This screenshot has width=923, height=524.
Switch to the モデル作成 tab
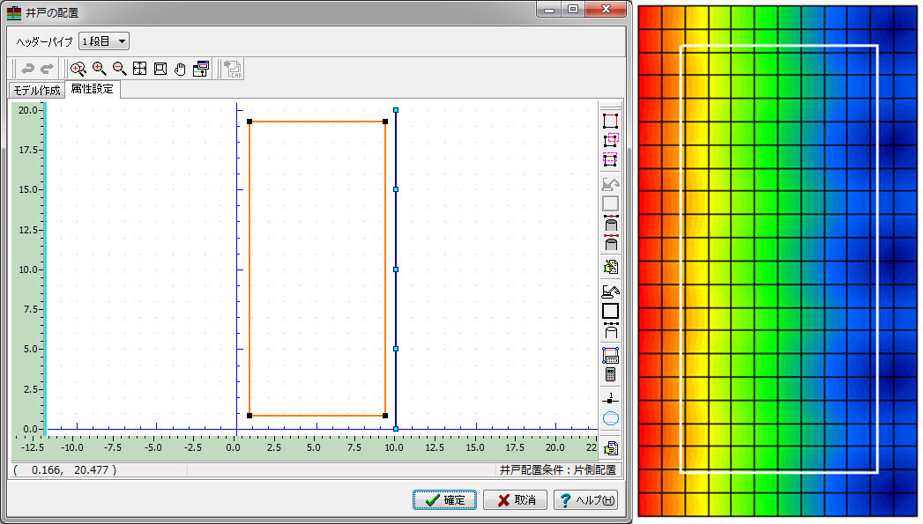[x=37, y=91]
